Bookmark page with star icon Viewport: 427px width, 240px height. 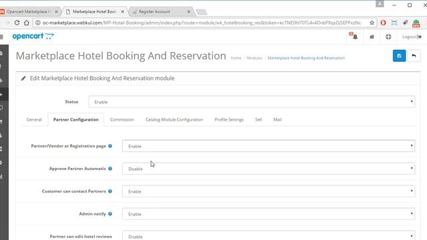click(372, 23)
